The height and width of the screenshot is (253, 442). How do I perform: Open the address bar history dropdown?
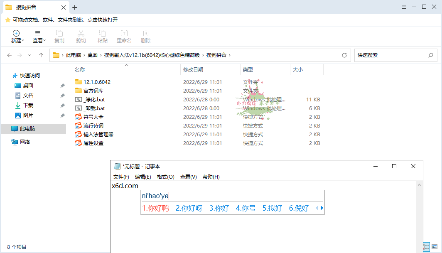29,55
